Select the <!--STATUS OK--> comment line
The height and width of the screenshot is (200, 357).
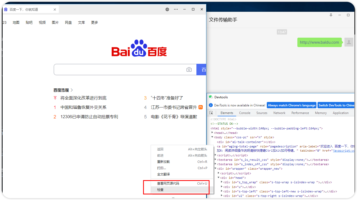coord(224,124)
